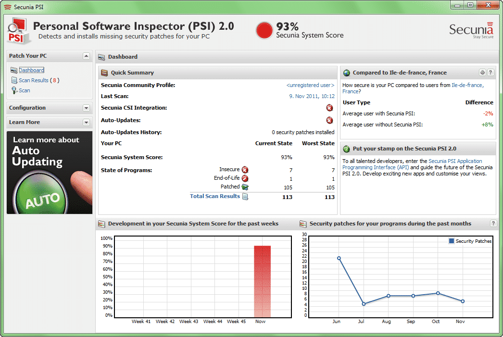503x337 pixels.
Task: Open help for the comparison panel
Action: 490,73
